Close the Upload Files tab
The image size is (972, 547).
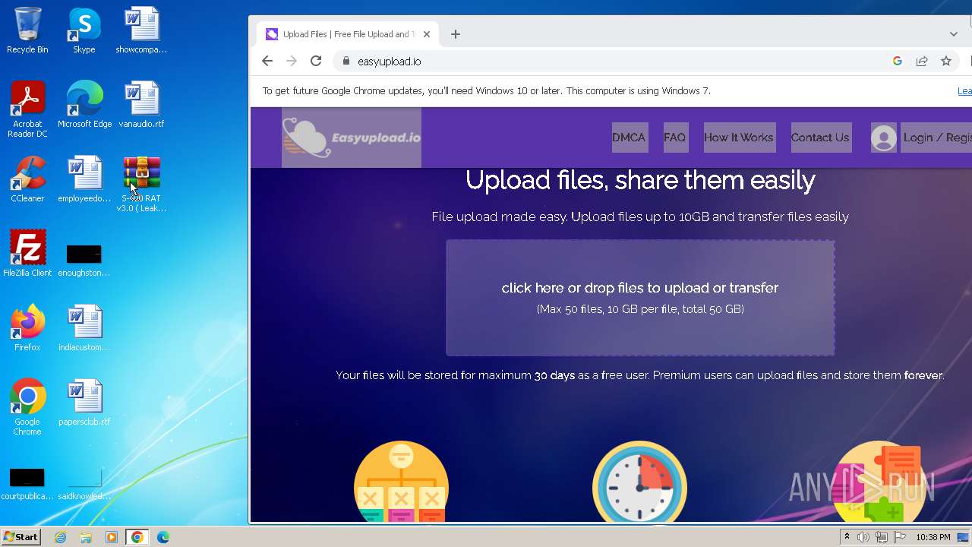[x=427, y=34]
